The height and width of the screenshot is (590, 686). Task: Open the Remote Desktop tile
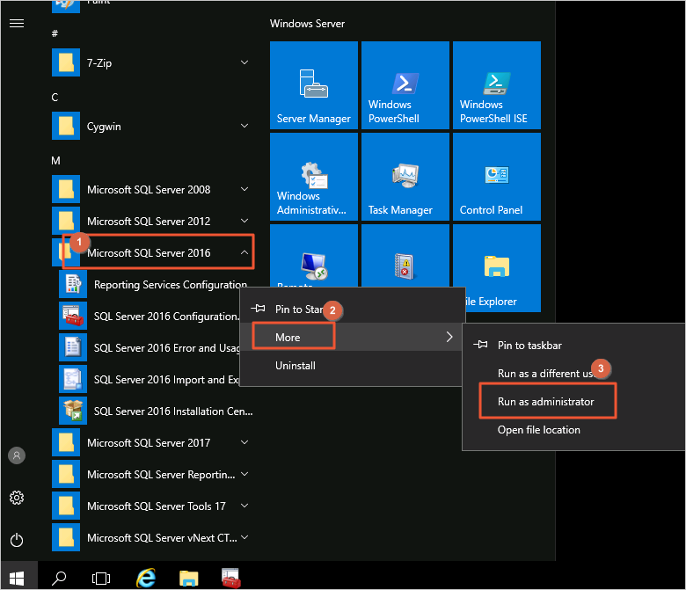coord(314,256)
